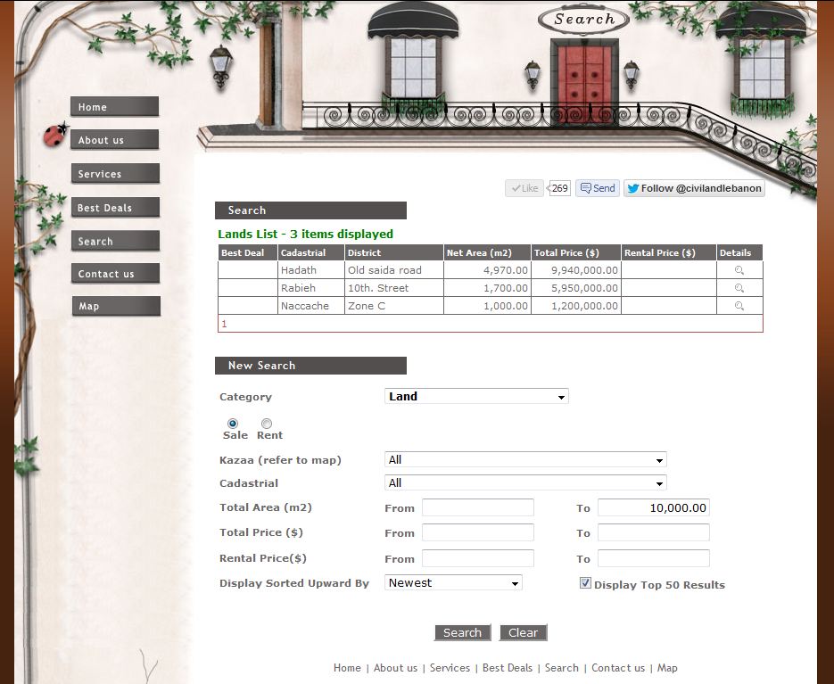Viewport: 834px width, 684px height.
Task: Open details magnifier for Rabieh land
Action: click(x=739, y=288)
